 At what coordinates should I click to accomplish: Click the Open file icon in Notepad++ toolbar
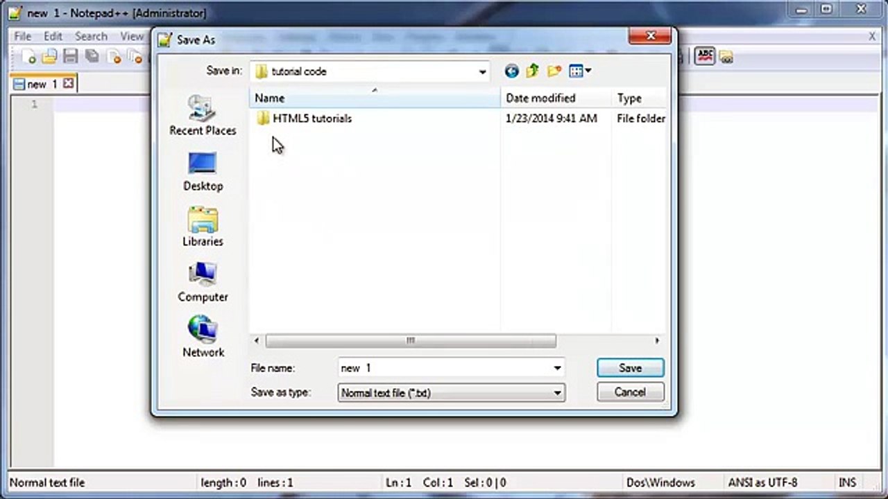tap(49, 58)
